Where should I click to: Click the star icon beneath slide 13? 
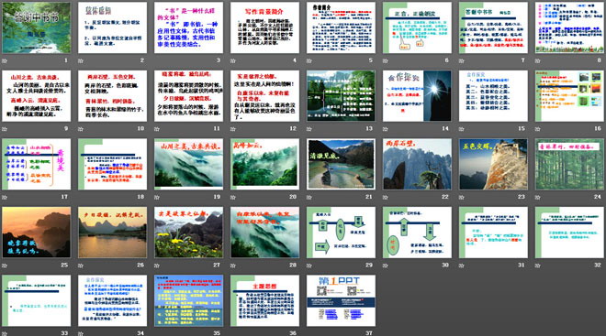click(309, 129)
